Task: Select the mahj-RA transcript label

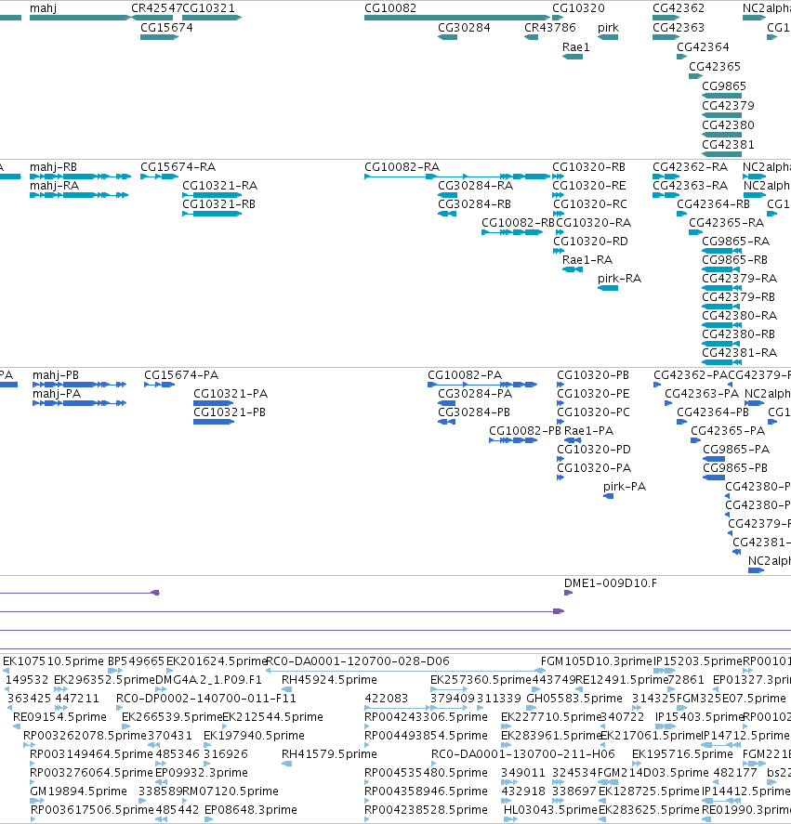Action: point(54,186)
